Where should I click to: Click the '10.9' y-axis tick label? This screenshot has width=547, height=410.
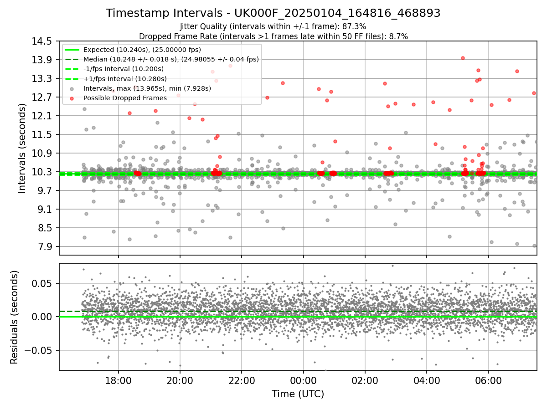click(42, 153)
